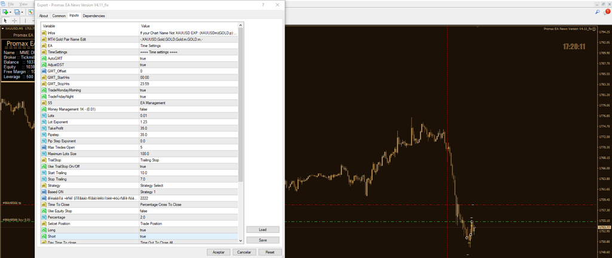Open the dialog help question mark
This screenshot has width=612, height=258.
[x=264, y=5]
